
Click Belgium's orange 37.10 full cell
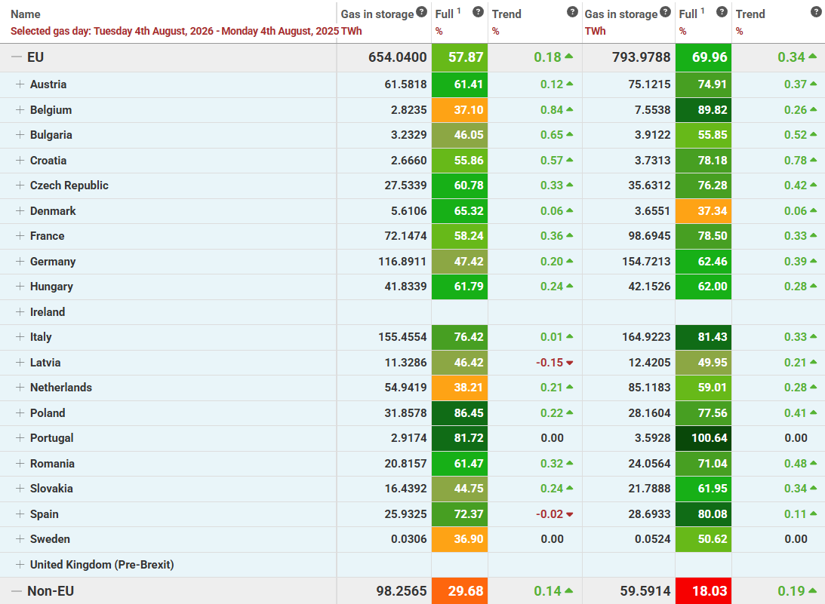click(460, 110)
